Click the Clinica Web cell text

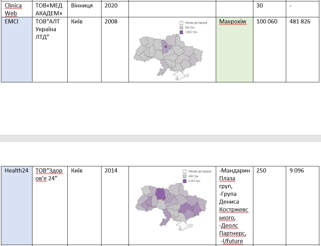tap(14, 9)
